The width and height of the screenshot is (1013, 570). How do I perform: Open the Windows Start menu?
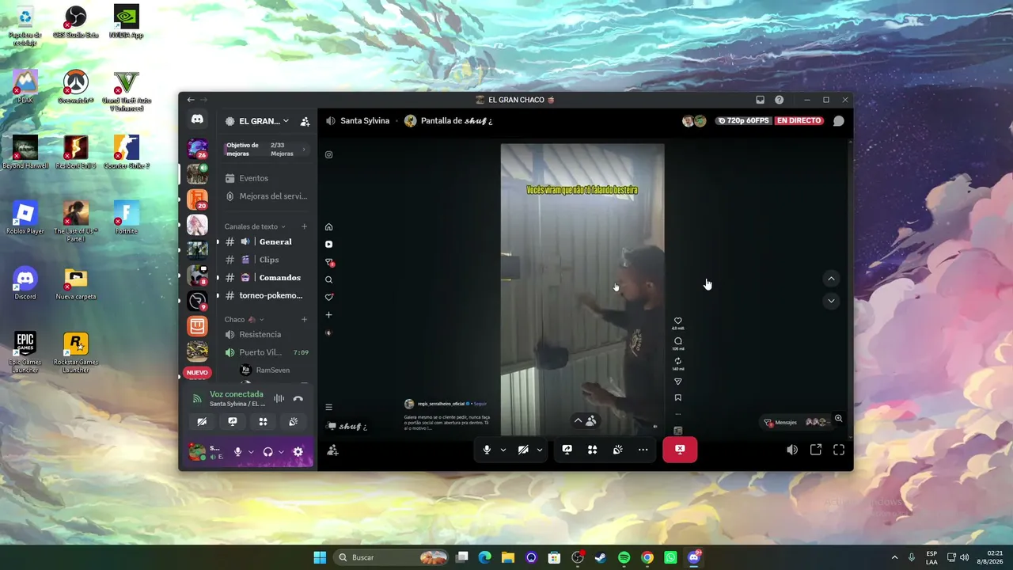point(320,557)
